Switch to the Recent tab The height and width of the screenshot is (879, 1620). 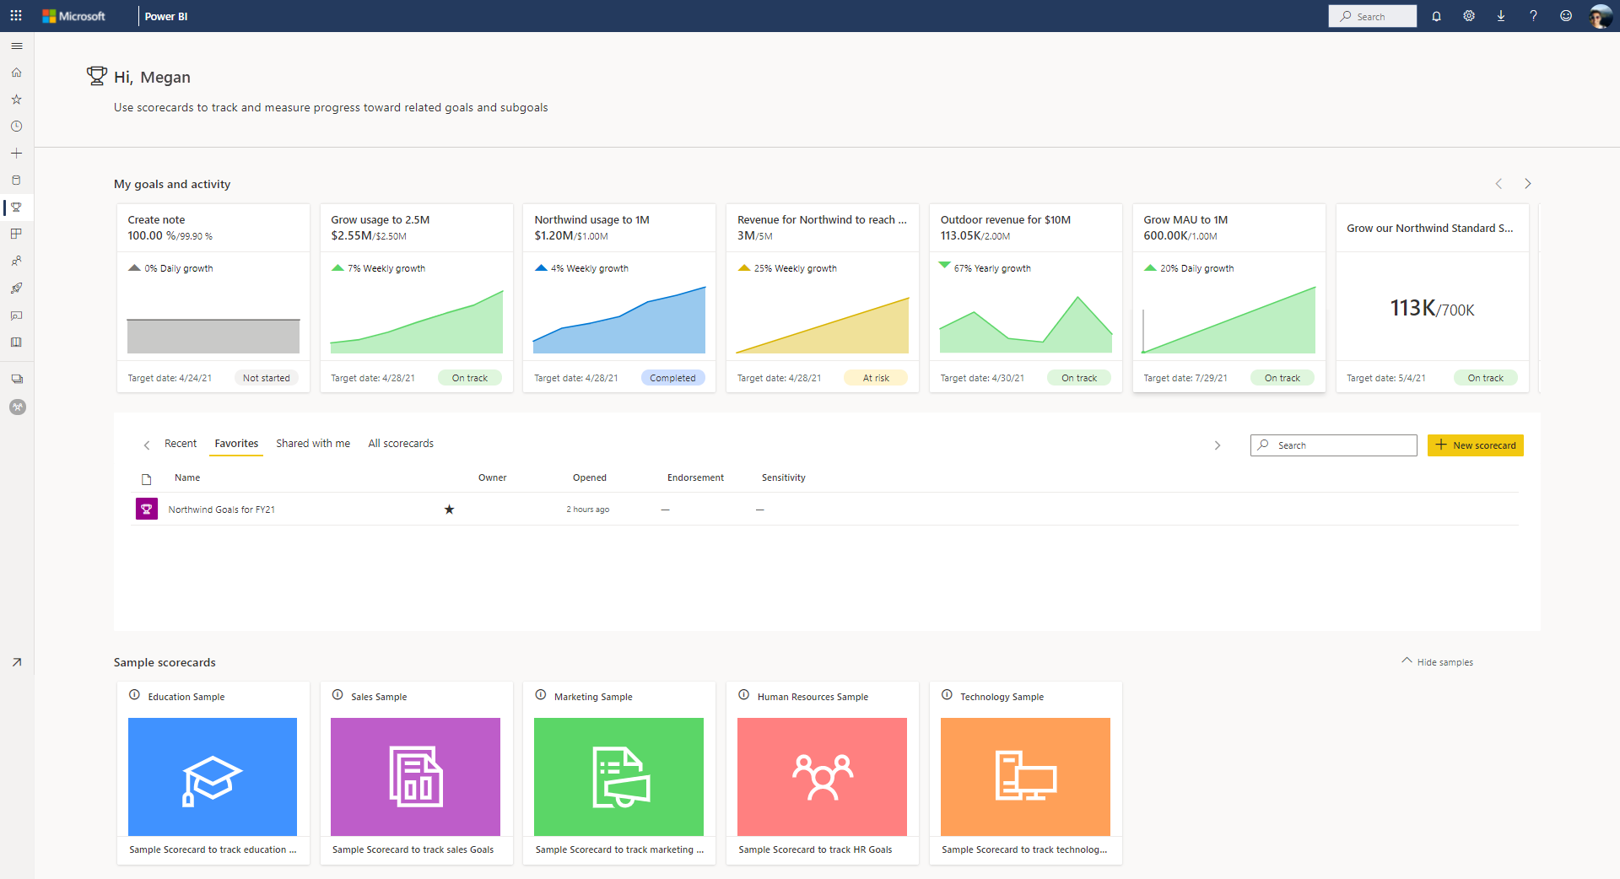(181, 444)
